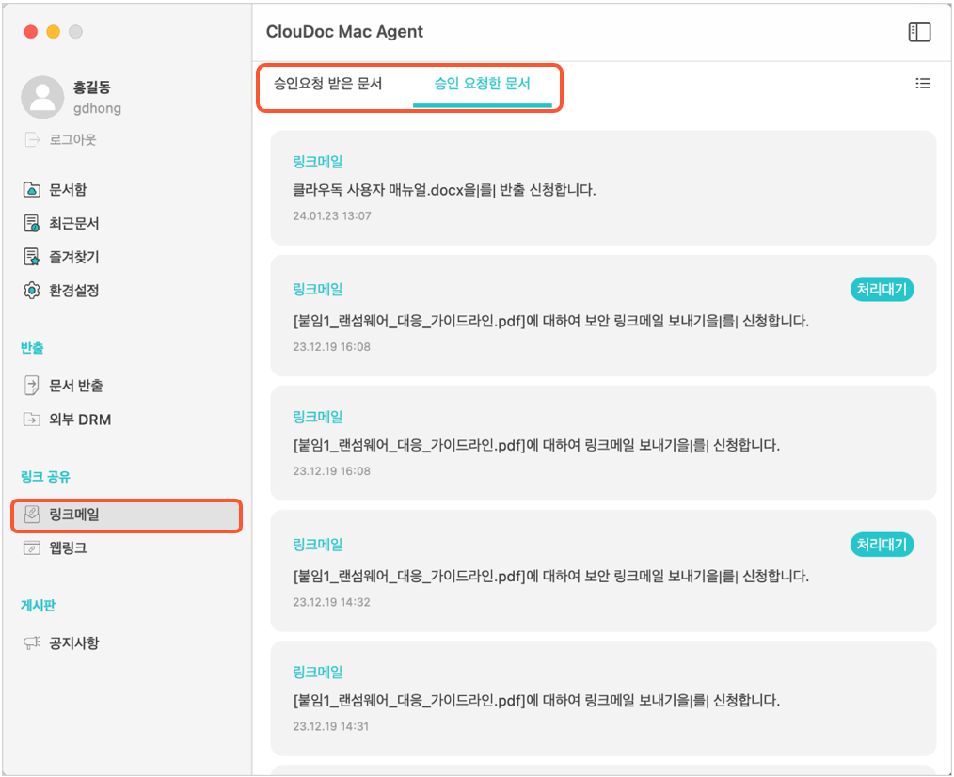Viewport: 954px width, 777px height.
Task: Click the 홍길동 profile avatar
Action: (x=42, y=97)
